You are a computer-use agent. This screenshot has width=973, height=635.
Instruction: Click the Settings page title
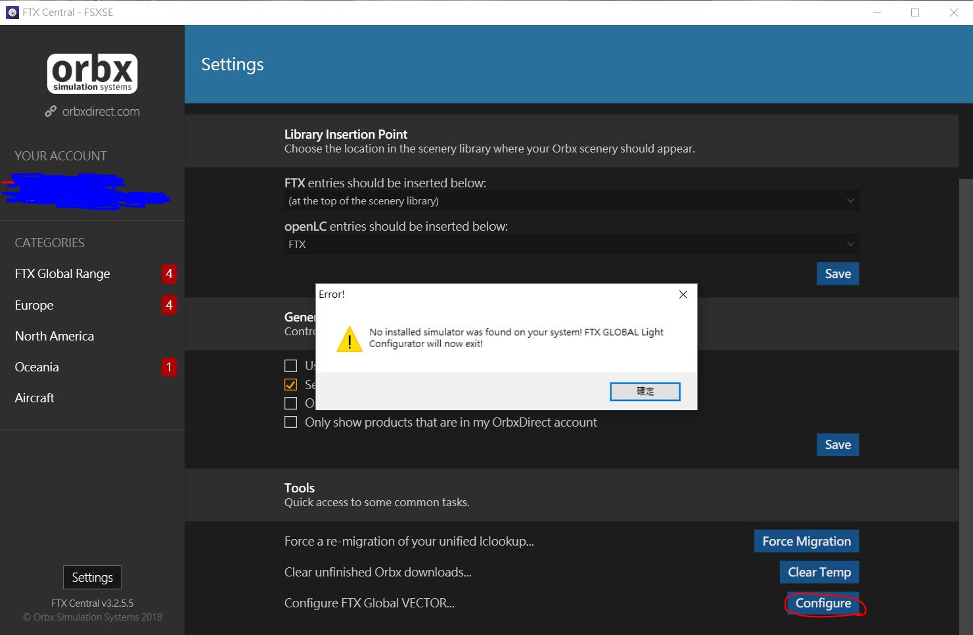pos(233,64)
